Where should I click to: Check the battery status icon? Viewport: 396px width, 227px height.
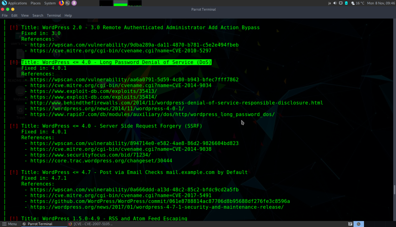346,3
